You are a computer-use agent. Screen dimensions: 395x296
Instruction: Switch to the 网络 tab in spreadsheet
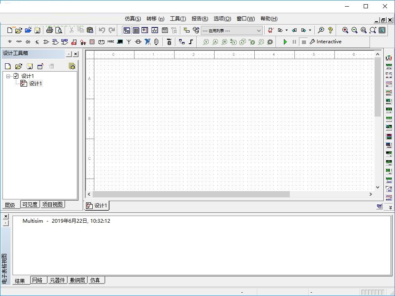[38, 280]
